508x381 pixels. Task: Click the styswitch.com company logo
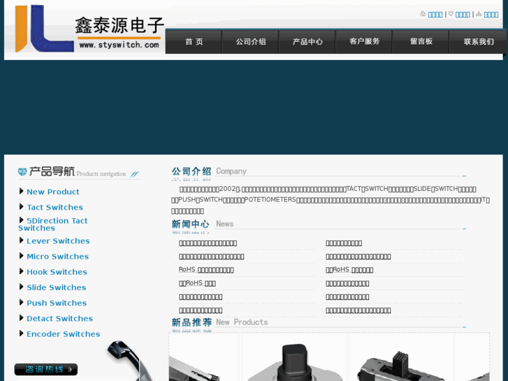point(85,29)
